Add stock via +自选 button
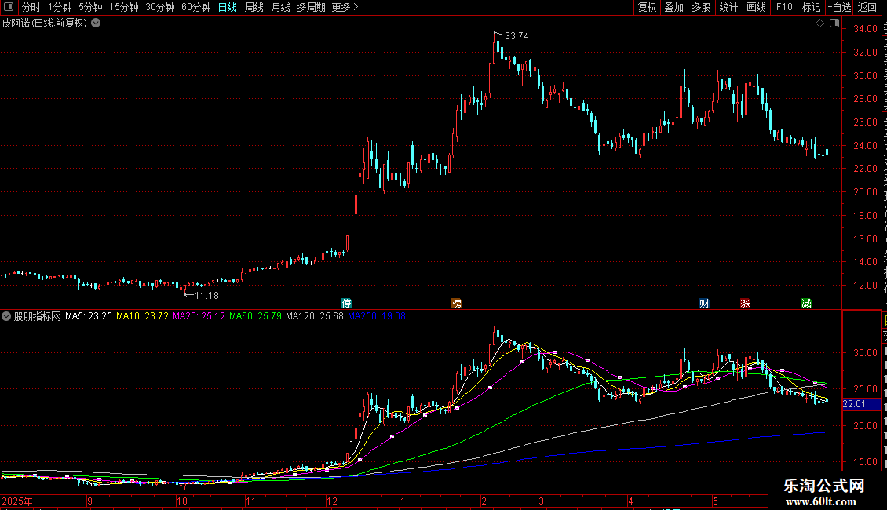The image size is (887, 510). [839, 7]
